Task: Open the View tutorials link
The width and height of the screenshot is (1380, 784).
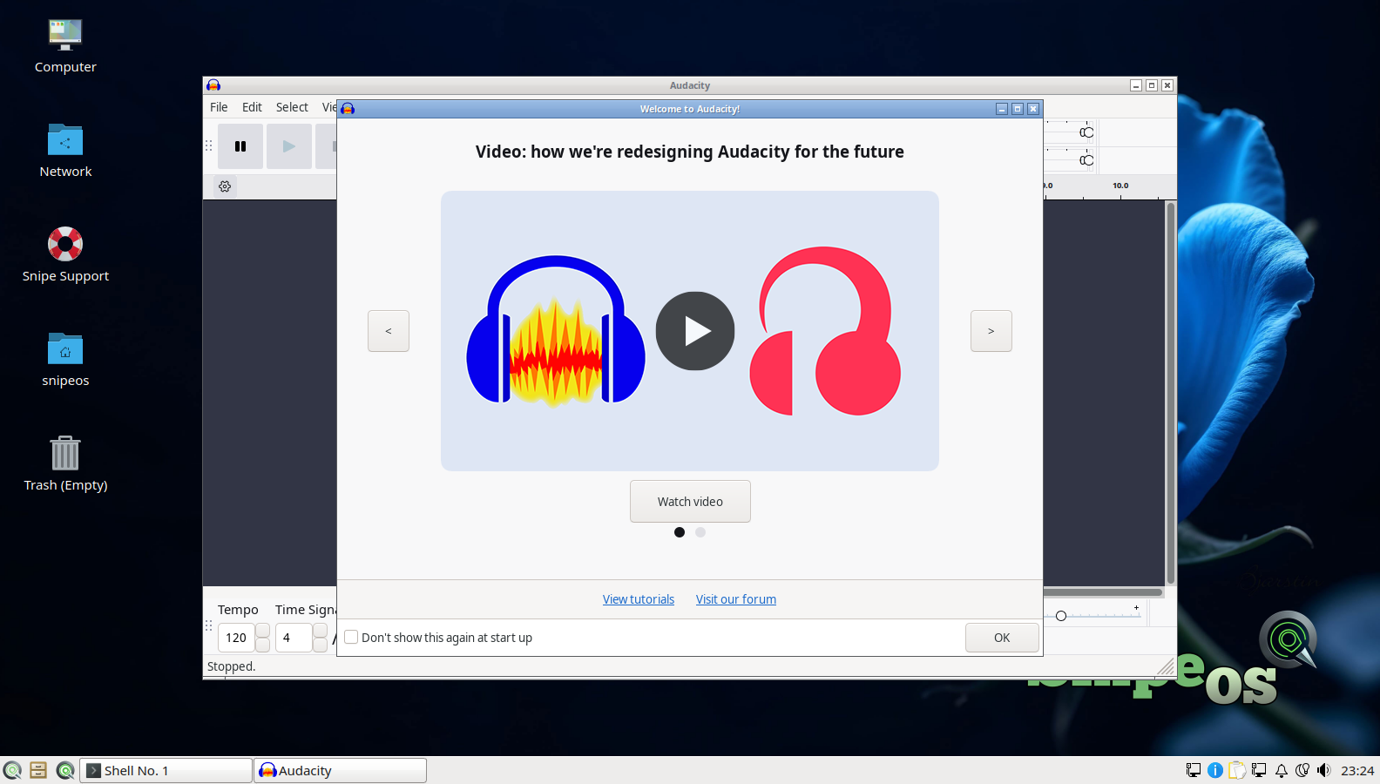Action: (639, 599)
